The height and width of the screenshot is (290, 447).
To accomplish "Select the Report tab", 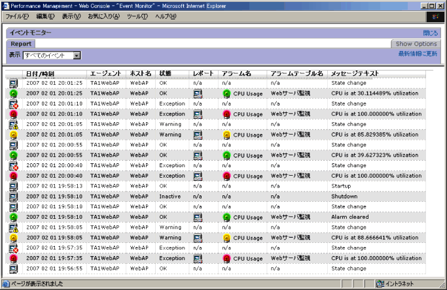I will coord(21,44).
